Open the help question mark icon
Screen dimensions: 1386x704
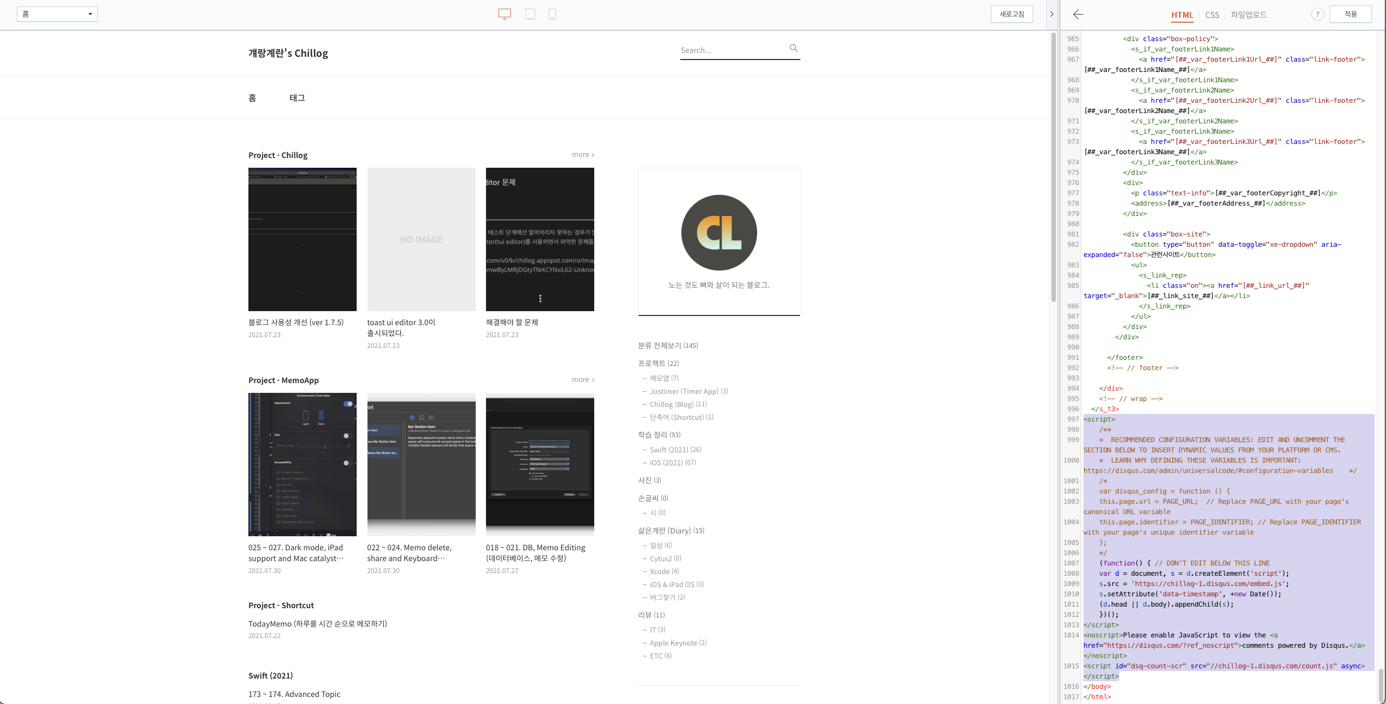(x=1317, y=15)
